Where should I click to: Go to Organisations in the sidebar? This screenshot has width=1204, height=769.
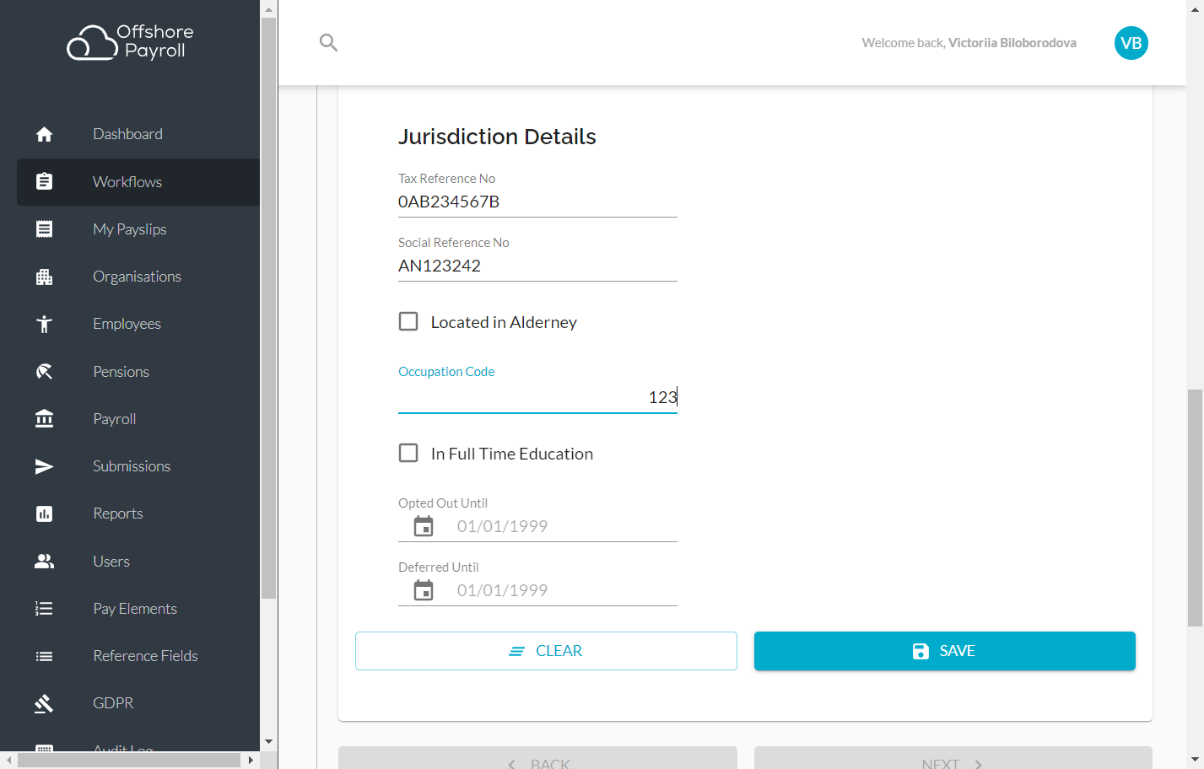coord(138,277)
